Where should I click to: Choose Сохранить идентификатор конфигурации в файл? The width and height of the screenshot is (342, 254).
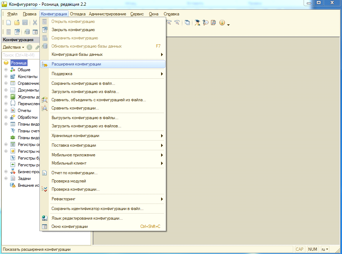pos(103,209)
